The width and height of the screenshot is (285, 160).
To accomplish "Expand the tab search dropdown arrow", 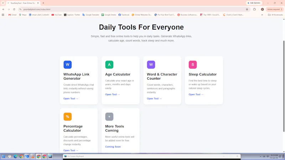I will (3, 3).
